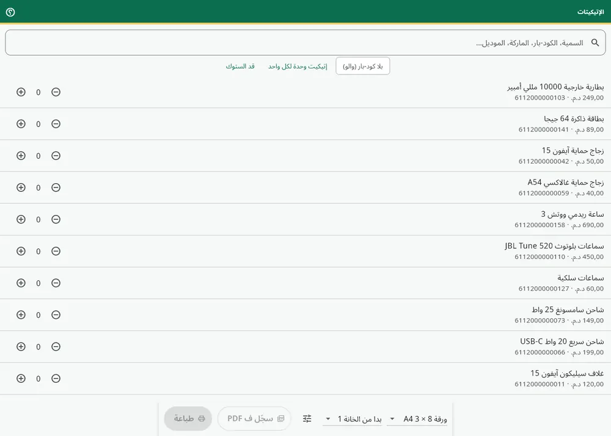Viewport: 611px width, 436px height.
Task: Click barcode 6112000000141 price line
Action: tap(561, 129)
